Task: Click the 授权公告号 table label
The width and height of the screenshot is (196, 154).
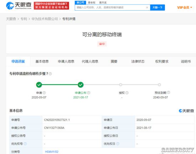Action: 19,136
